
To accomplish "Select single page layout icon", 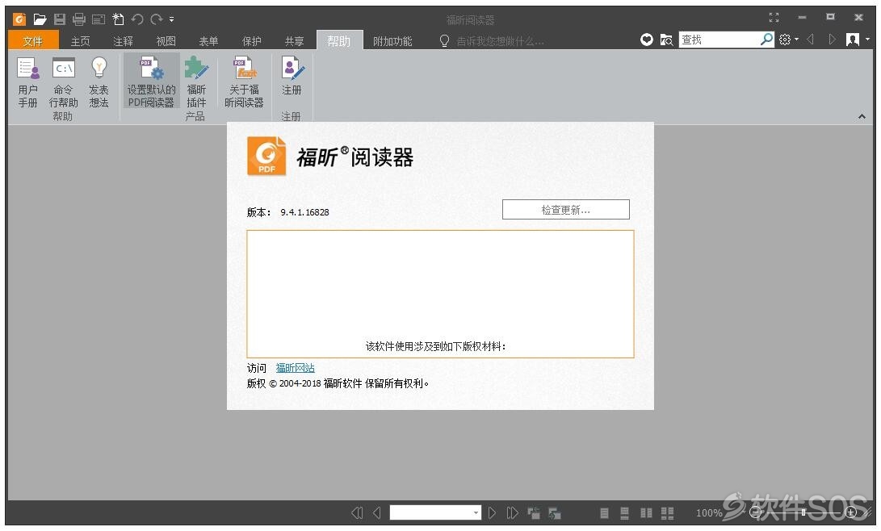I will (x=605, y=513).
